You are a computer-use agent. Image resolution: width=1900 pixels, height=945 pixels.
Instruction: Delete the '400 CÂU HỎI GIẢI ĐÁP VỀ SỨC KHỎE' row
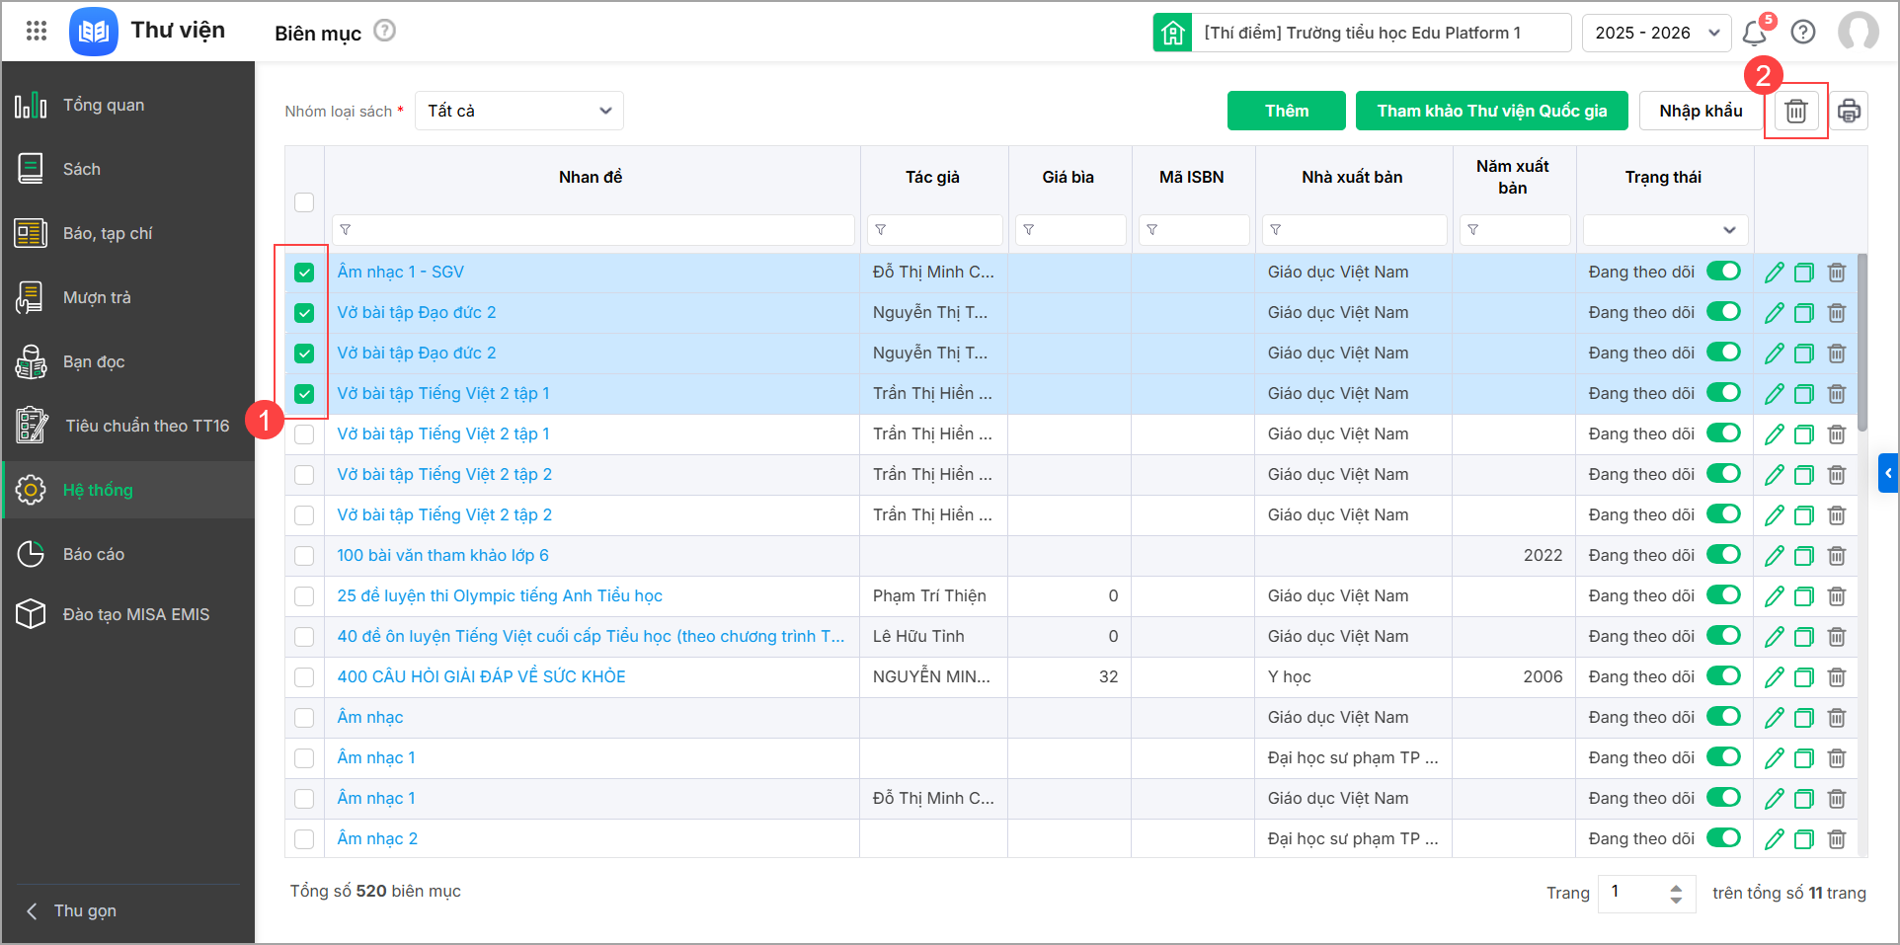click(x=1837, y=677)
